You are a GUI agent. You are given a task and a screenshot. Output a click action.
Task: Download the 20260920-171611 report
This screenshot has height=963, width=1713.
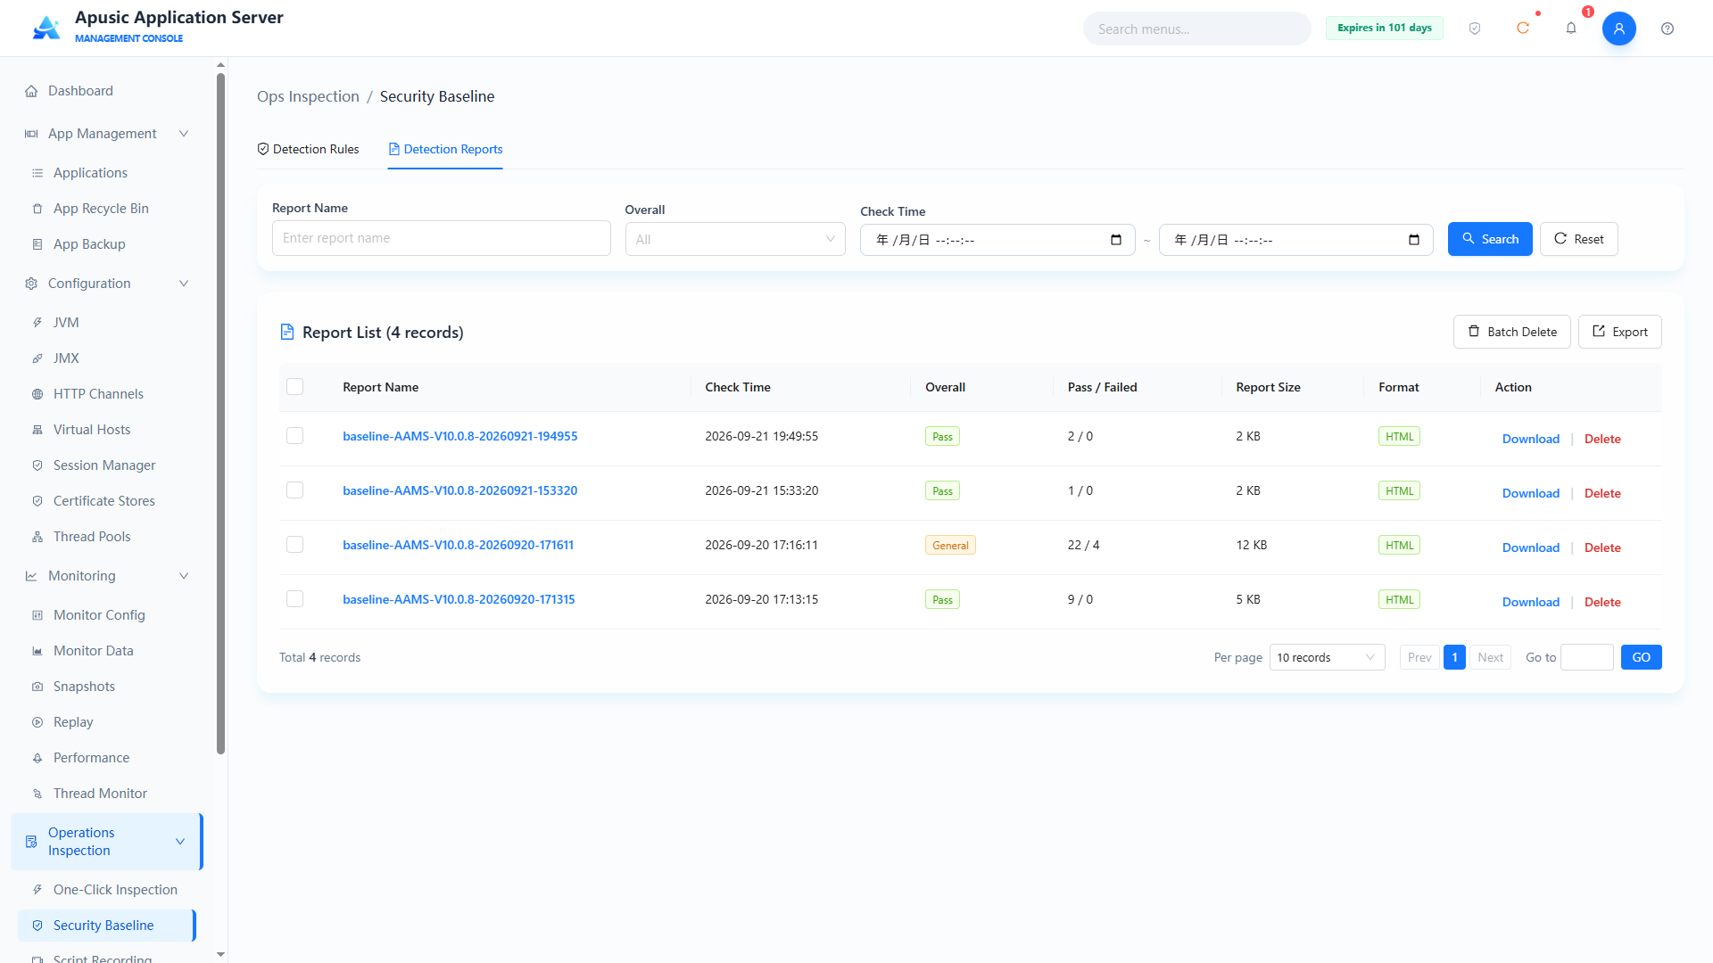tap(1530, 547)
